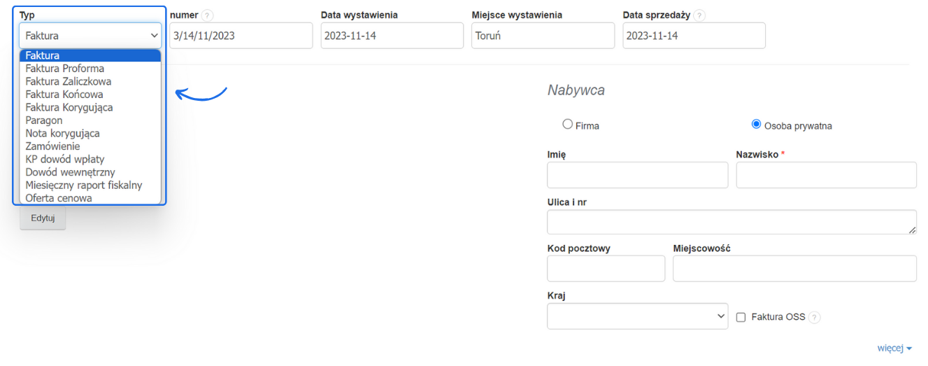Select the Firma radio button
Image resolution: width=928 pixels, height=366 pixels.
coord(568,125)
